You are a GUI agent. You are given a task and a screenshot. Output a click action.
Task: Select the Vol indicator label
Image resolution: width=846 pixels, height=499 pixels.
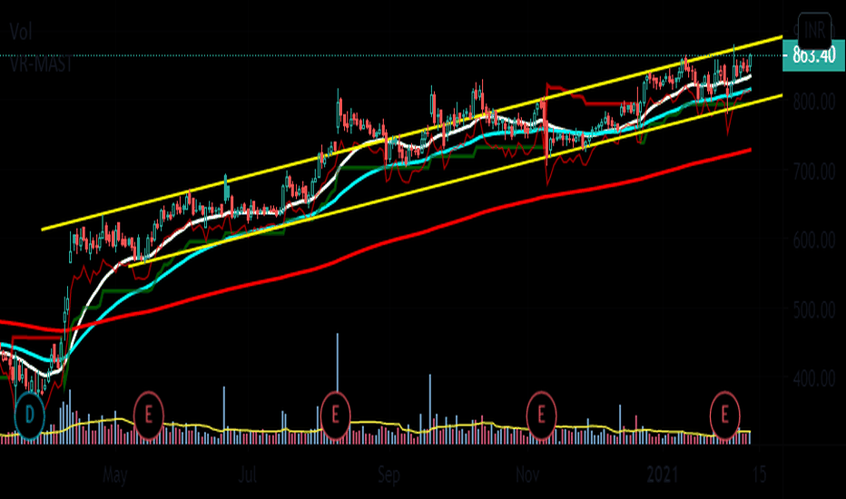[21, 33]
